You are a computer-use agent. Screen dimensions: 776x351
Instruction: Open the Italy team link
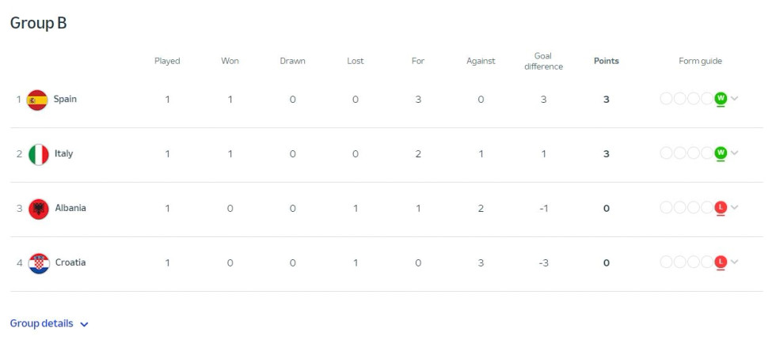(63, 153)
